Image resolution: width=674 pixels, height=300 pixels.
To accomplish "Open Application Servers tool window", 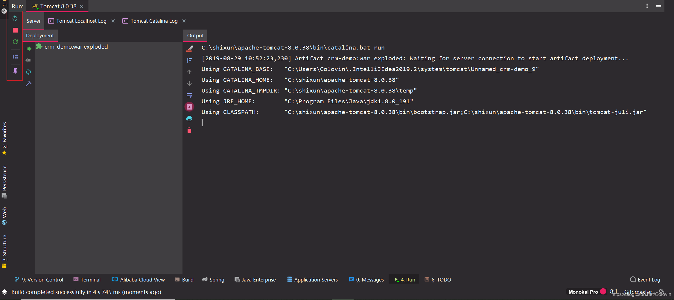I will coord(312,280).
